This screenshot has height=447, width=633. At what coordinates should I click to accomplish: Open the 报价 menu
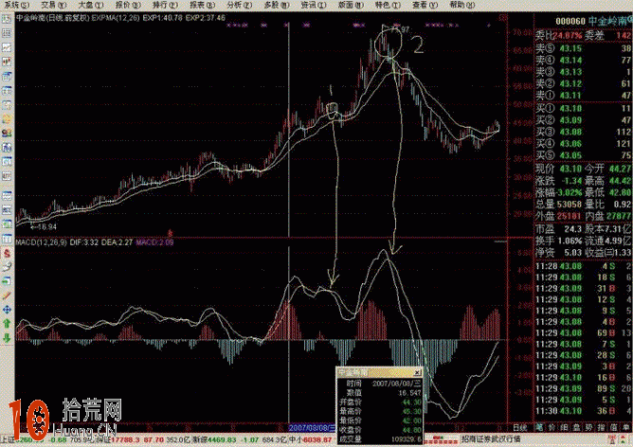128,5
